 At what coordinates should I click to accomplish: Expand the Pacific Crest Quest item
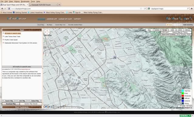(x=3, y=40)
